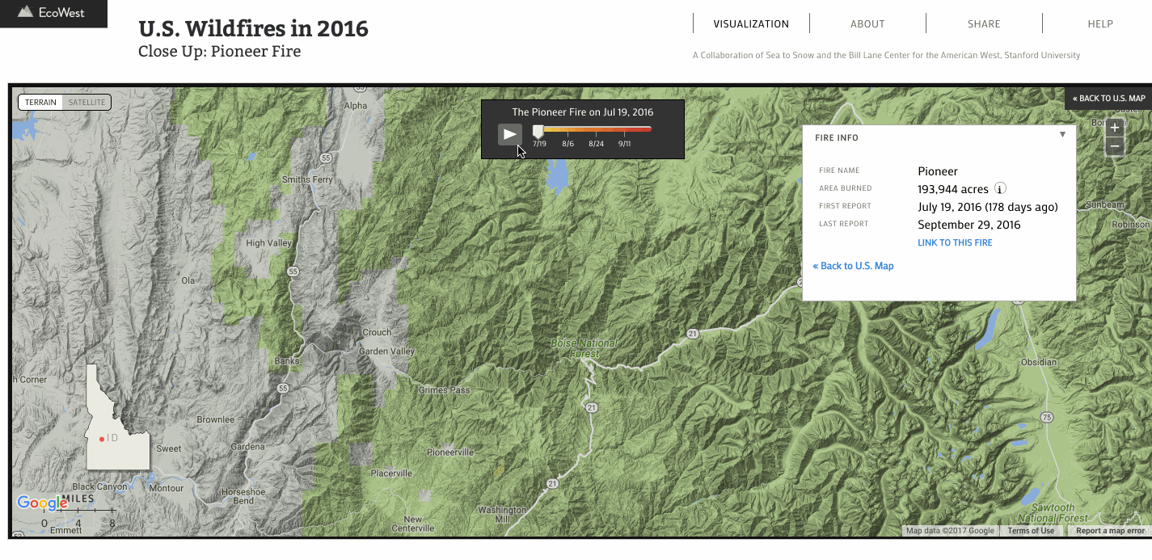
Task: Switch map to Satellite view
Action: click(x=87, y=103)
